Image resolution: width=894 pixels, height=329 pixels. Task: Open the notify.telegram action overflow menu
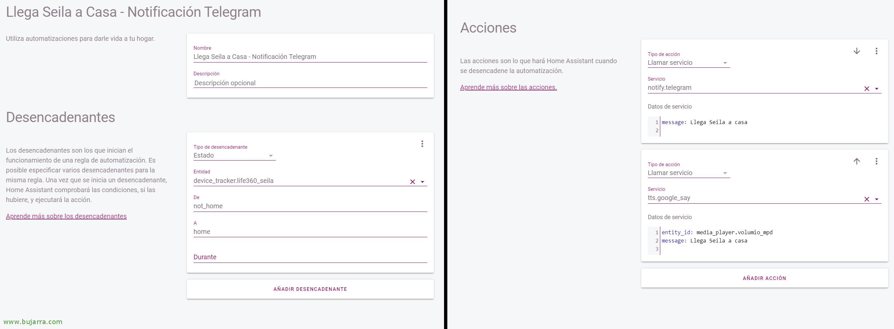[876, 51]
